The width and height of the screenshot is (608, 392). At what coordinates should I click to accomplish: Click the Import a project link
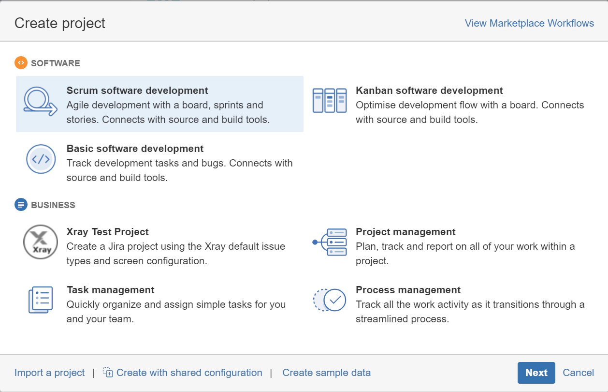click(x=49, y=372)
